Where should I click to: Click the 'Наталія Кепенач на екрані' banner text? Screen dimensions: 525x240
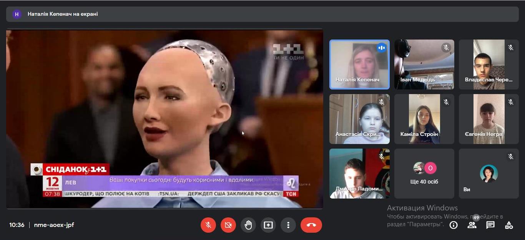pyautogui.click(x=63, y=14)
